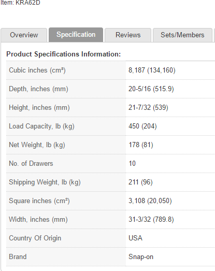Select the Specification tab

76,35
